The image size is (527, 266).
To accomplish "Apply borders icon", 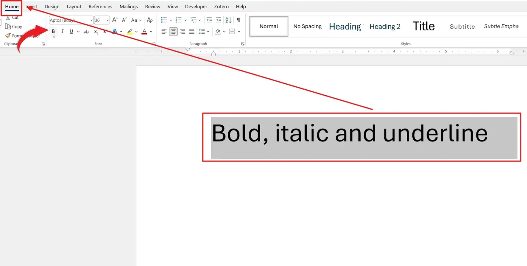I will [x=232, y=32].
